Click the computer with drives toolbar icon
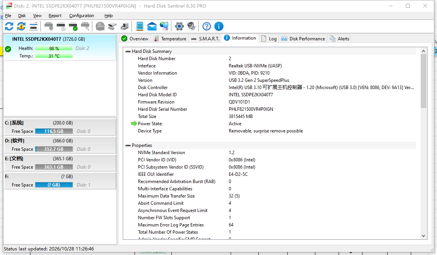437x255 pixels. coord(125,27)
